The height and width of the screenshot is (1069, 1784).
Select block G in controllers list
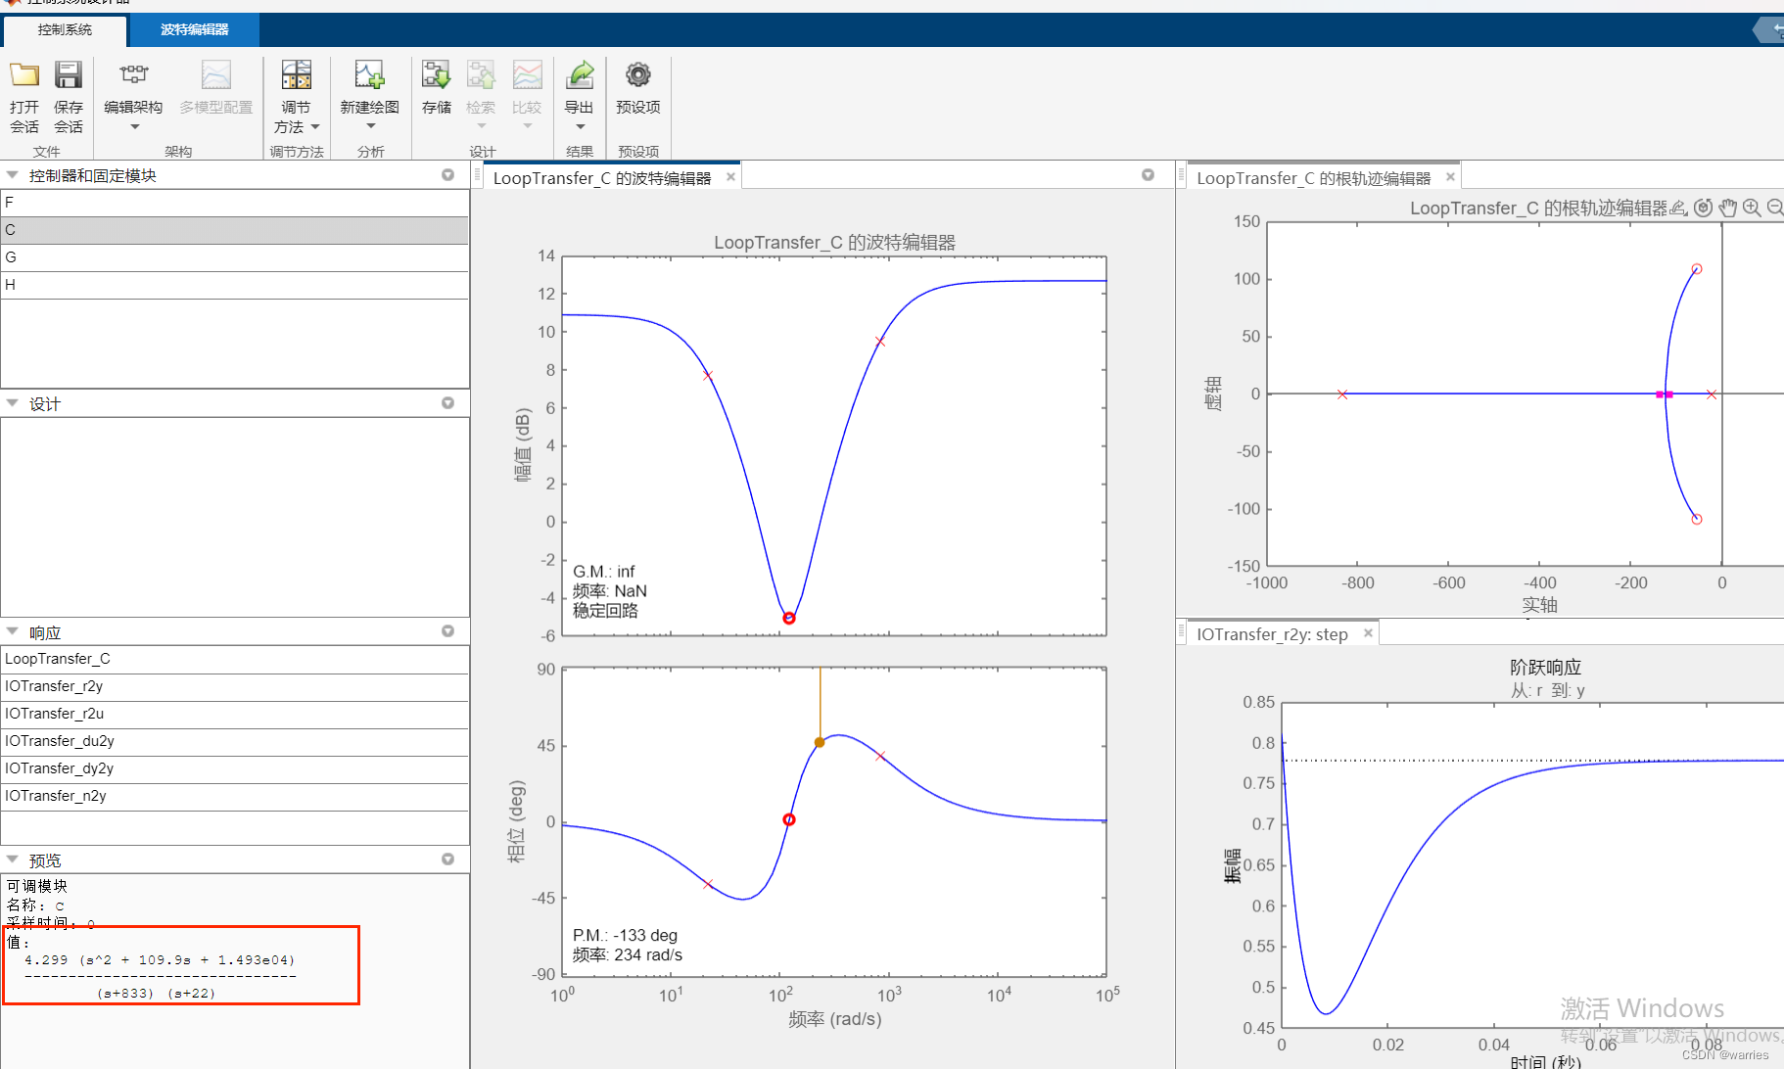click(235, 257)
